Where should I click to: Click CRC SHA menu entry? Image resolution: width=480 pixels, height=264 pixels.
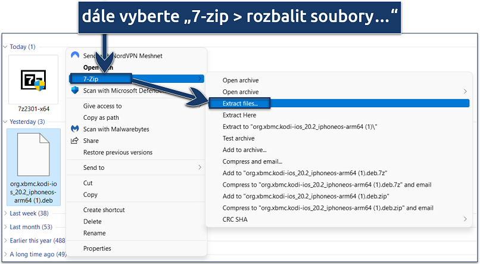click(x=235, y=219)
